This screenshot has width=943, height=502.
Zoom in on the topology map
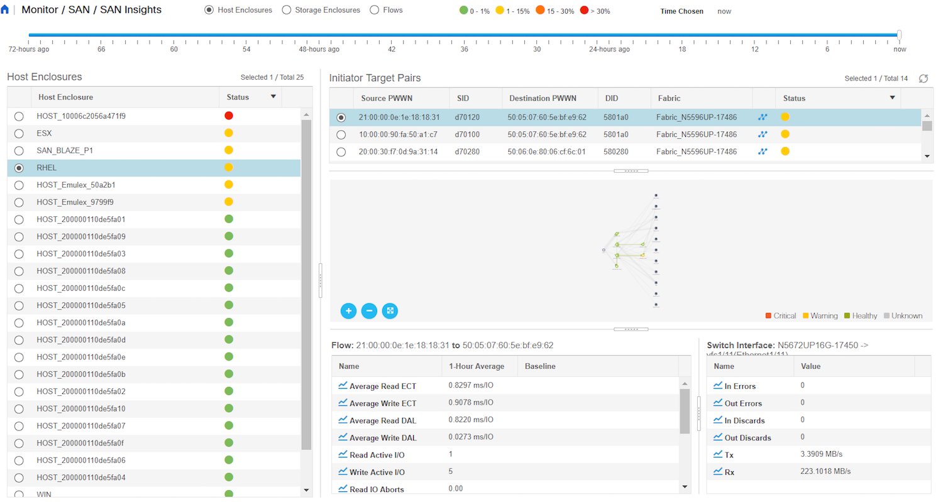[348, 311]
